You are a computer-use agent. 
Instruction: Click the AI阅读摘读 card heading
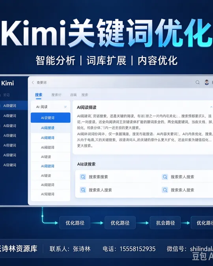tap(87, 107)
